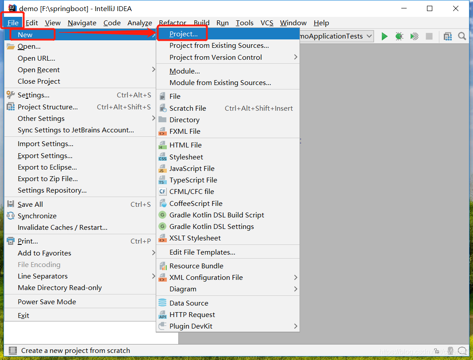Expand Line Separators submenu
This screenshot has width=473, height=360.
[153, 276]
